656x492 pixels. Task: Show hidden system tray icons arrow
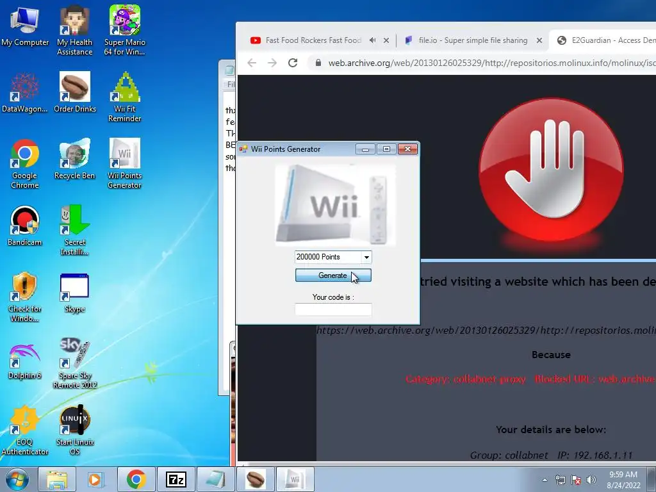click(x=545, y=480)
